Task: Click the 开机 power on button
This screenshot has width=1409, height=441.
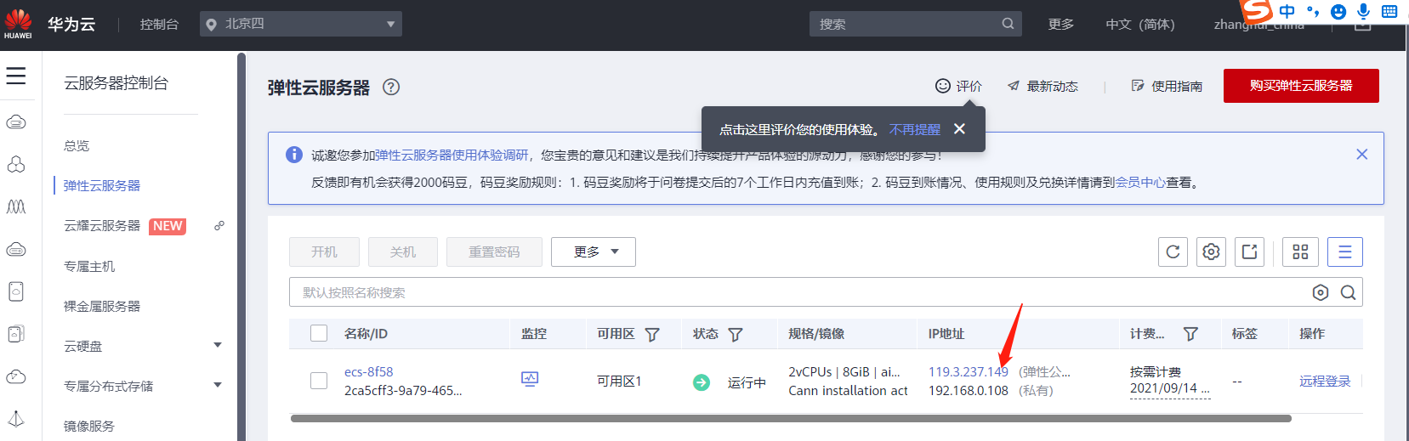Action: [324, 252]
